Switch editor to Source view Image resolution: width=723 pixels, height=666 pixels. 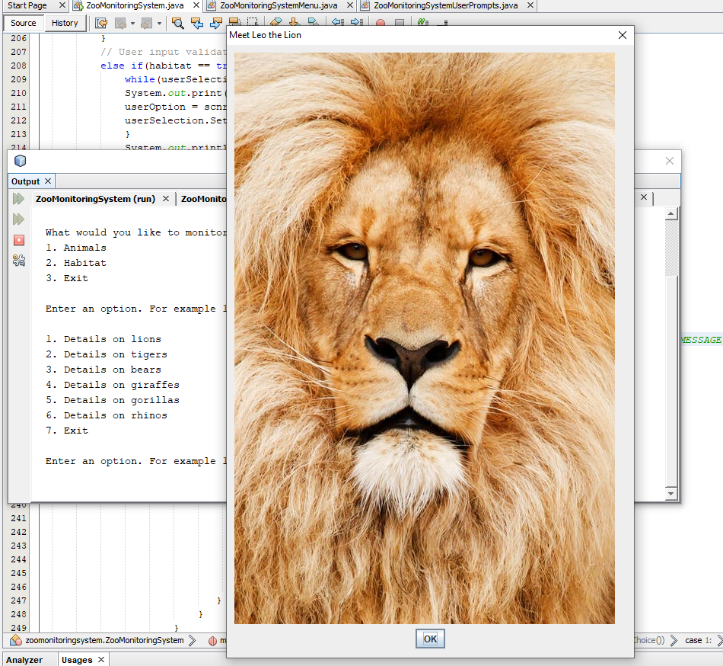[23, 23]
